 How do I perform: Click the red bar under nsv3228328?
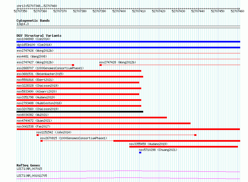tap(79, 88)
